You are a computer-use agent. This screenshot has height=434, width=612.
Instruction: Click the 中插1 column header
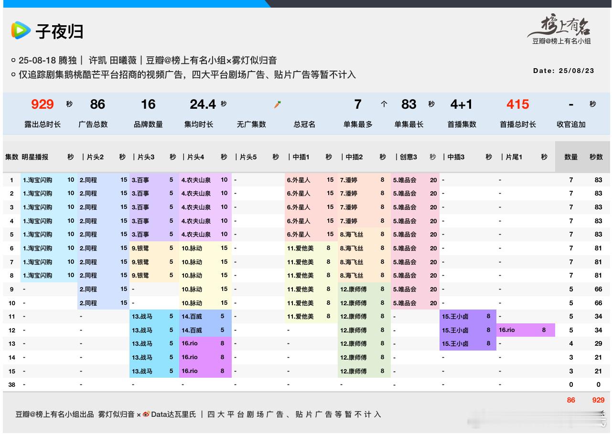(x=301, y=157)
